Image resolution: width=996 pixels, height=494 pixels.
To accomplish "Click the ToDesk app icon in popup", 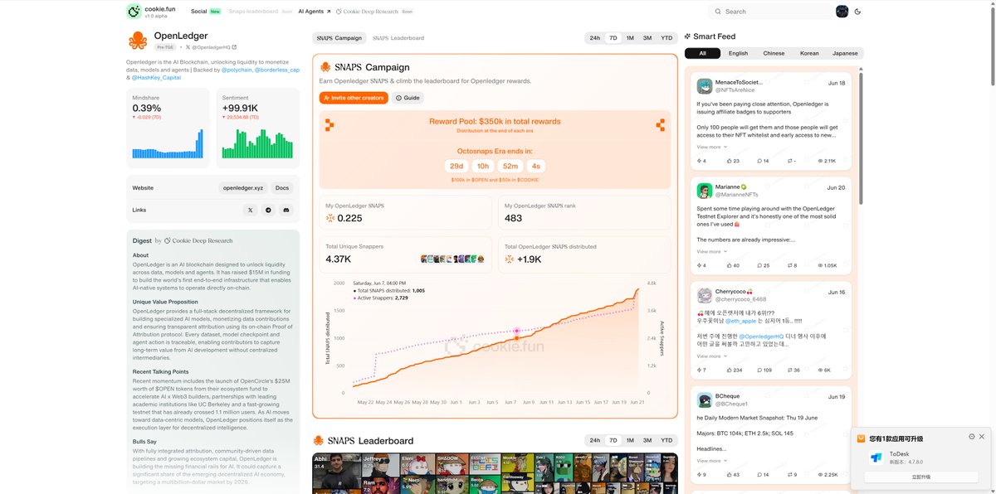I will point(876,458).
